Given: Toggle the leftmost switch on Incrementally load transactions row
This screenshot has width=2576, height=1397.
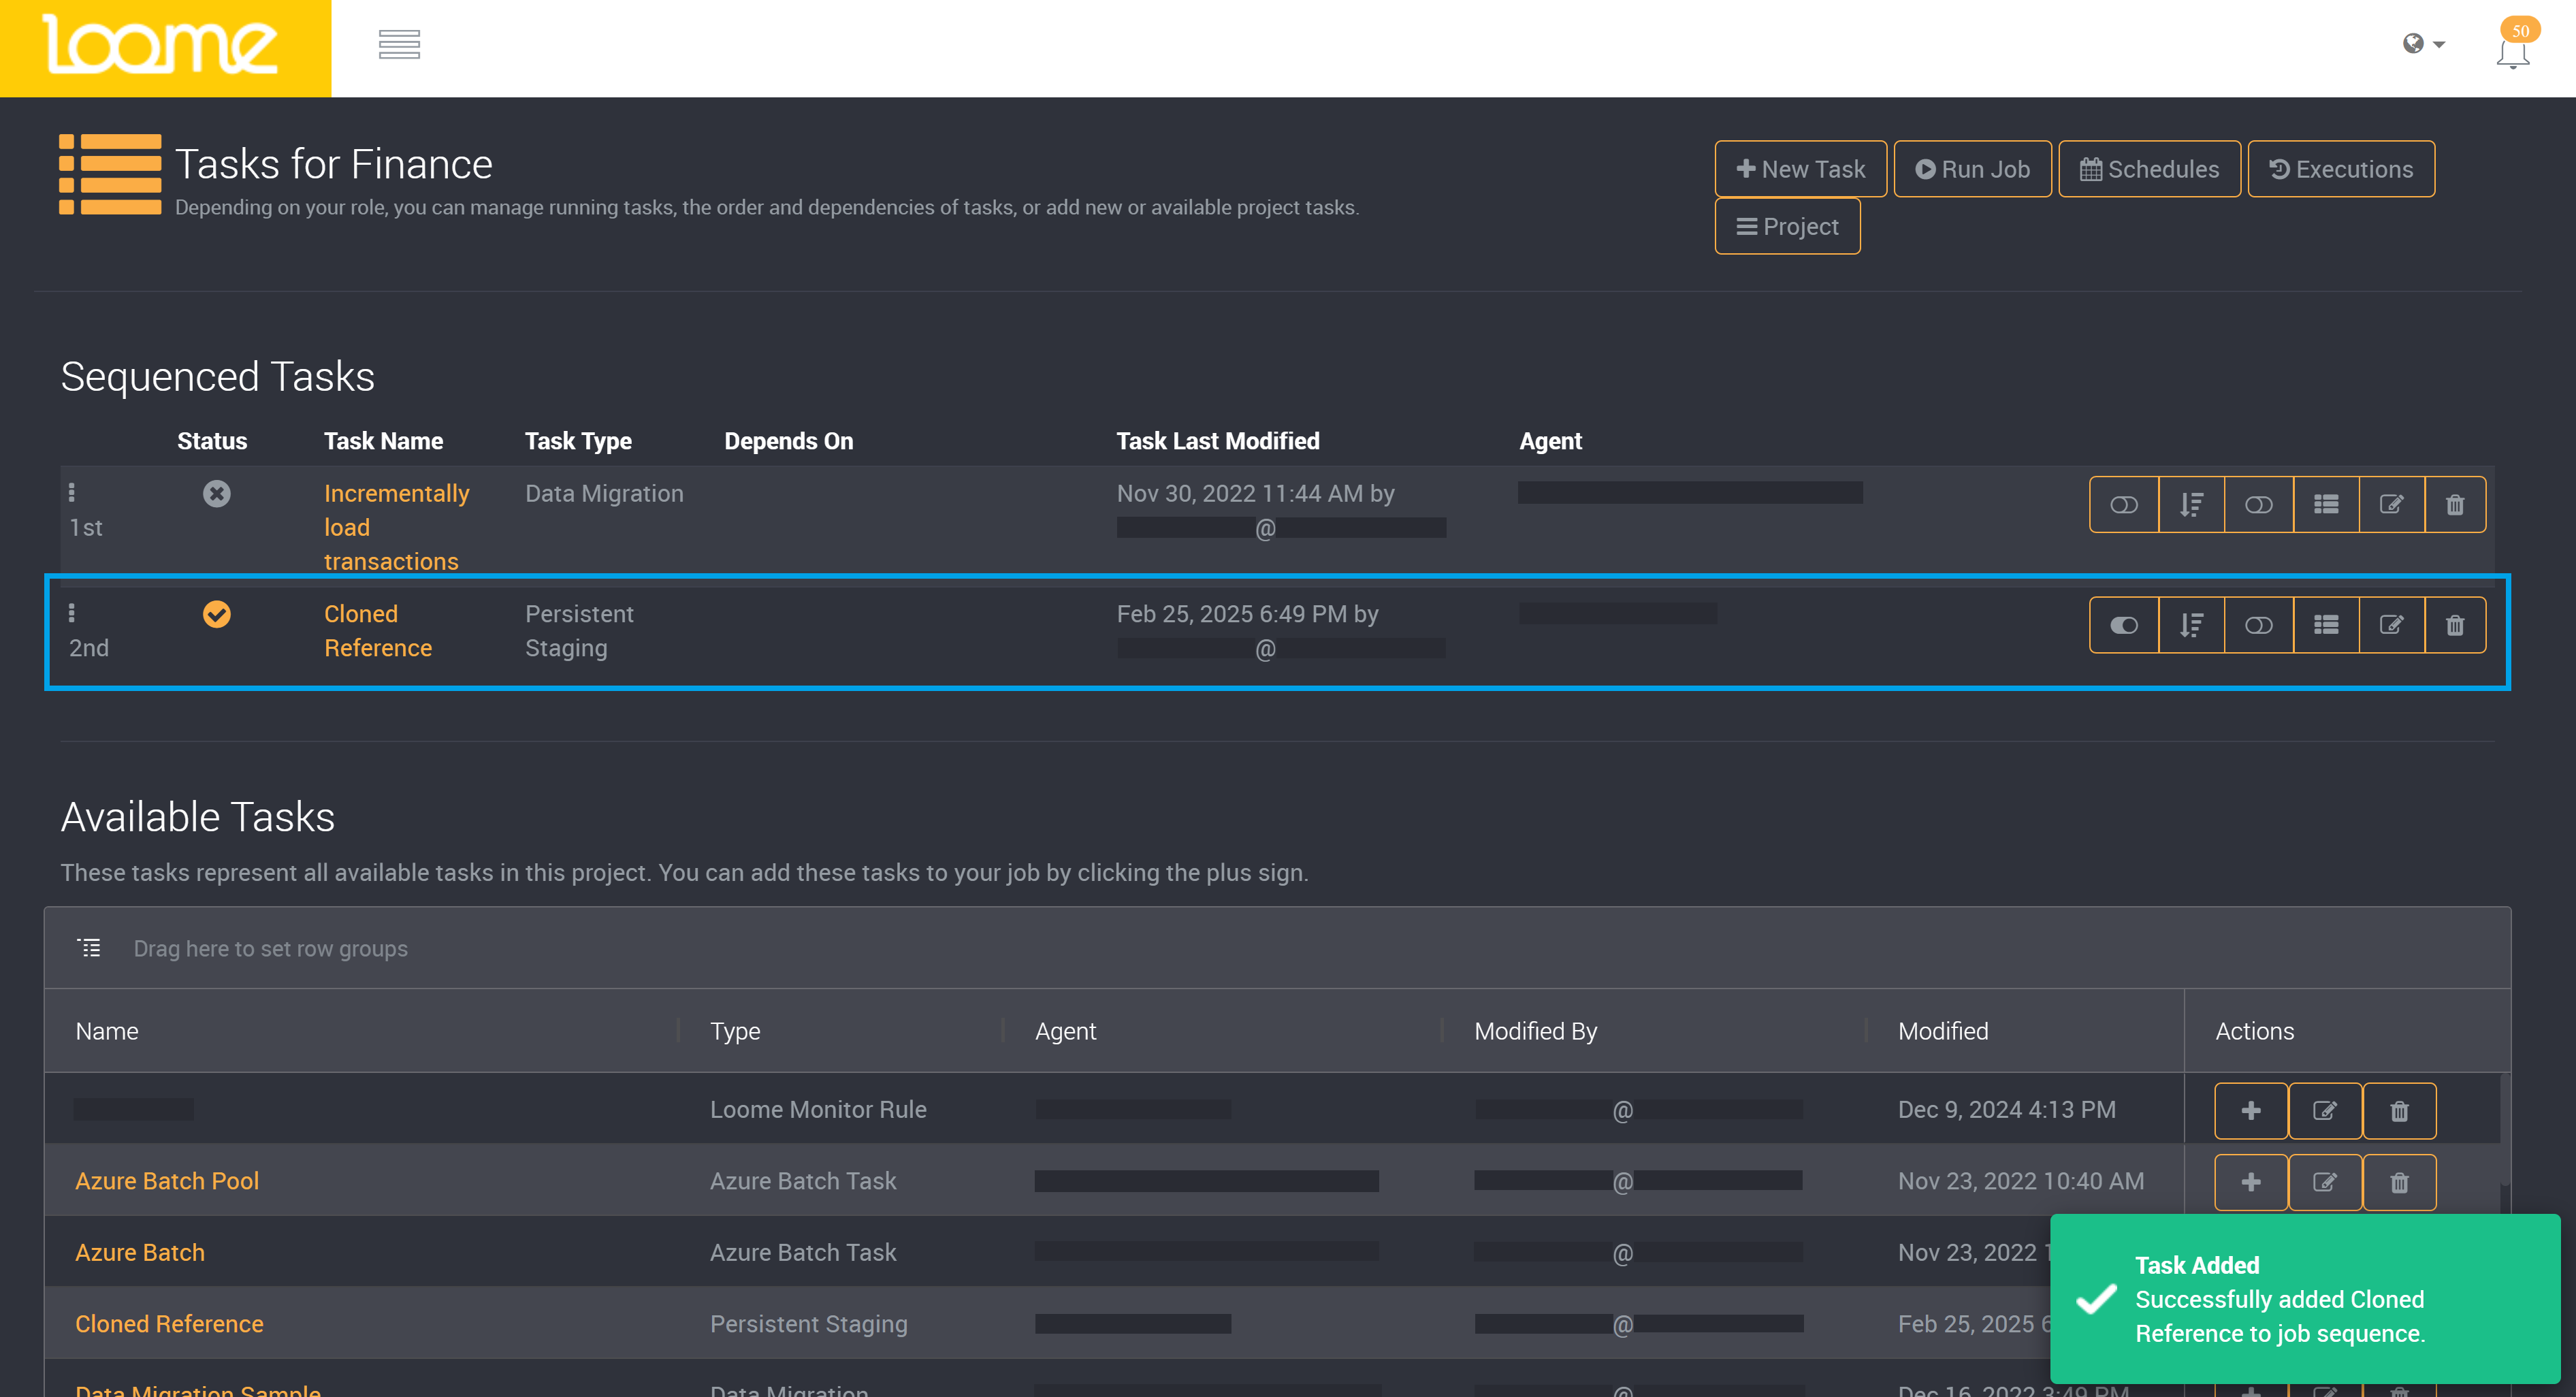Looking at the screenshot, I should click(2124, 505).
